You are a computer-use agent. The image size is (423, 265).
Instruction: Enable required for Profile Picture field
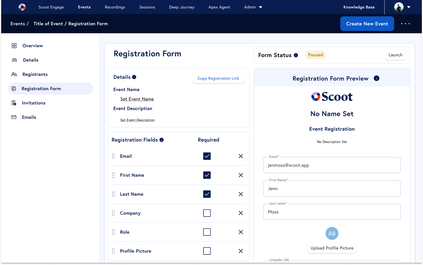click(x=207, y=251)
